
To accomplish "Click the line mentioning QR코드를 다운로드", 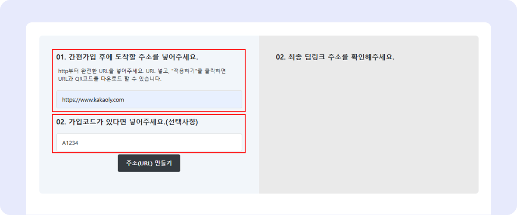I will point(110,80).
